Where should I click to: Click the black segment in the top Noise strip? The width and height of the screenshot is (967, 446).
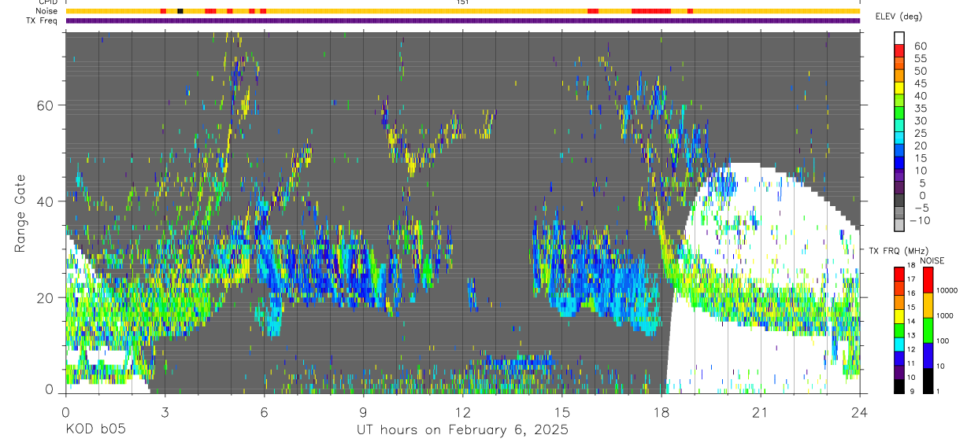pos(180,11)
